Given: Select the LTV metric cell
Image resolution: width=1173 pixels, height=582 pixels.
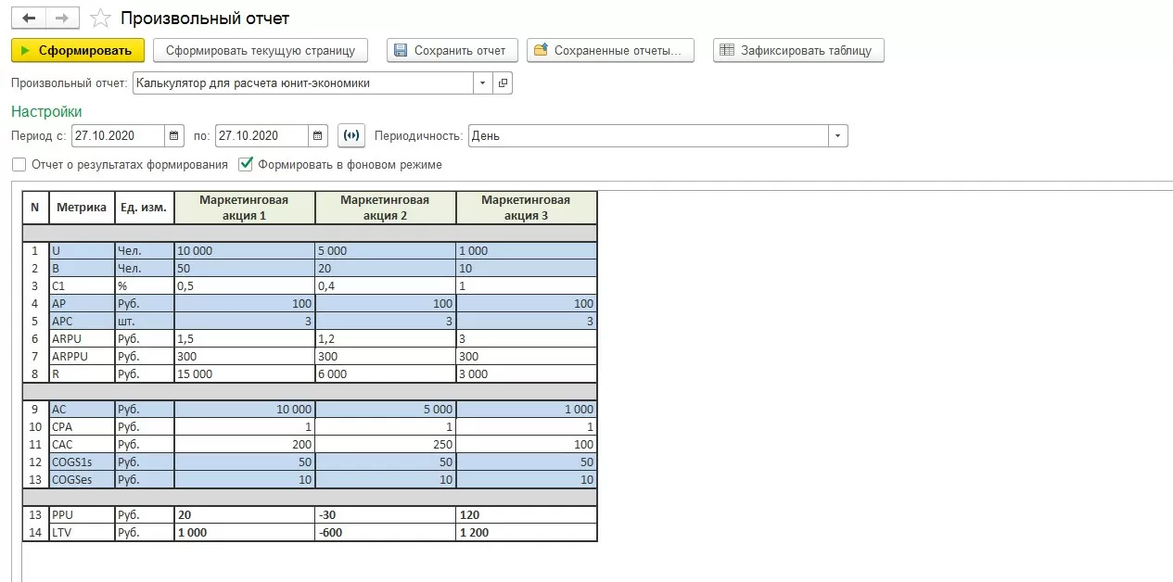Looking at the screenshot, I should point(82,533).
